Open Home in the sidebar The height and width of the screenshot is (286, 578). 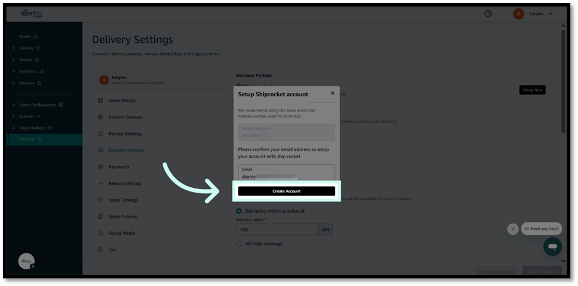point(25,36)
